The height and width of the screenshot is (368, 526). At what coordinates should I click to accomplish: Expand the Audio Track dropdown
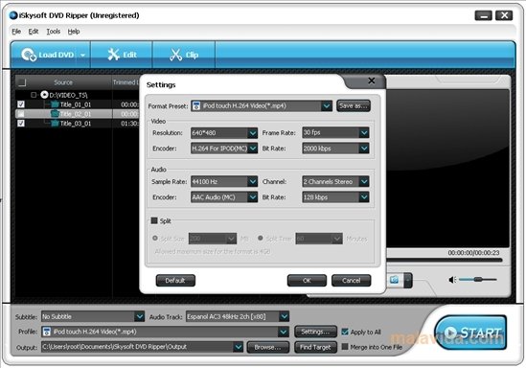pyautogui.click(x=284, y=316)
